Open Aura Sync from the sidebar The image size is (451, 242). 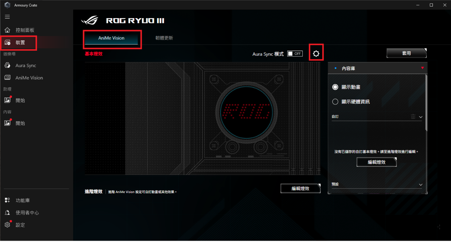[x=21, y=65]
